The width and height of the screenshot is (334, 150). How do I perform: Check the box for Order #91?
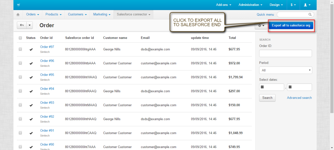point(20,133)
